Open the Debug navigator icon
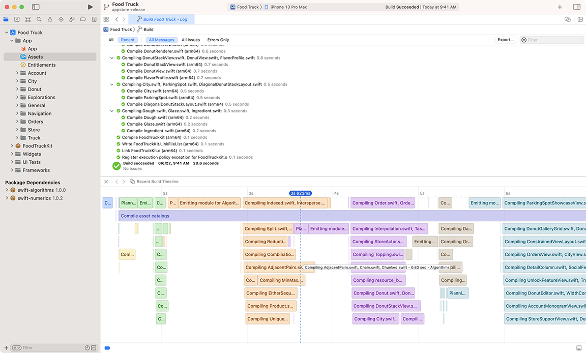The width and height of the screenshot is (586, 353). tap(72, 19)
